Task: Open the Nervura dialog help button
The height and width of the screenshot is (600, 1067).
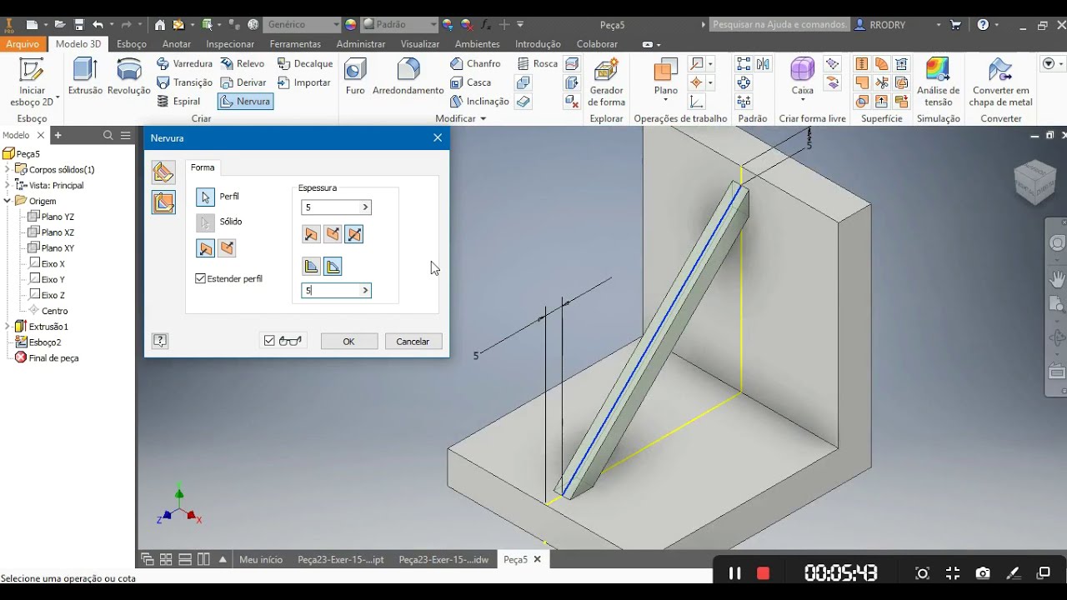Action: (160, 341)
